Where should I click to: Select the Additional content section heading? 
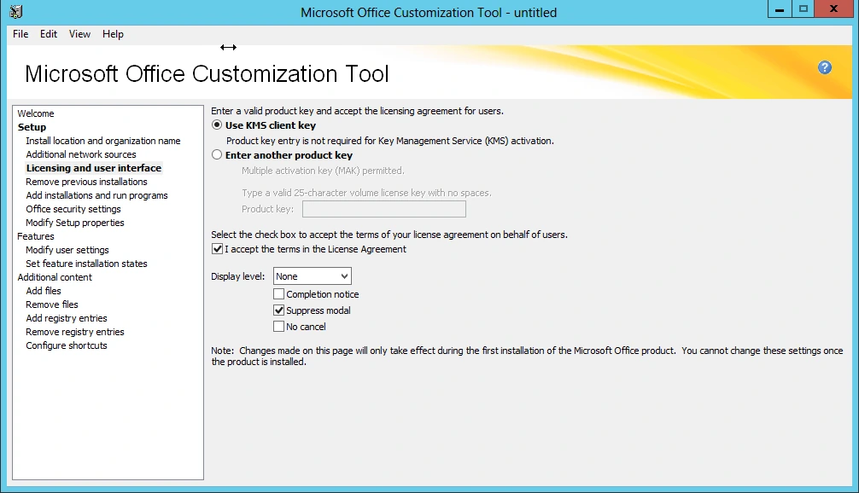(55, 277)
